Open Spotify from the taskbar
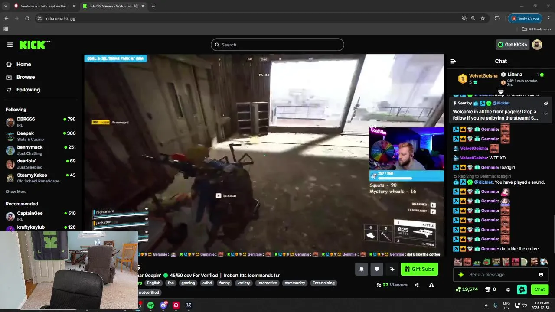Viewport: 555px width, 312px height. pyautogui.click(x=150, y=305)
